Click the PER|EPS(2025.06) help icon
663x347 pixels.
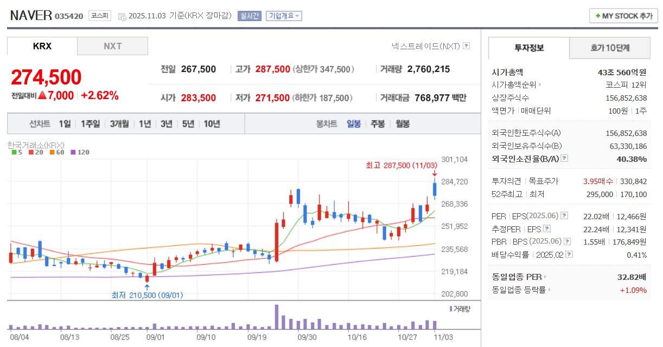pos(564,216)
